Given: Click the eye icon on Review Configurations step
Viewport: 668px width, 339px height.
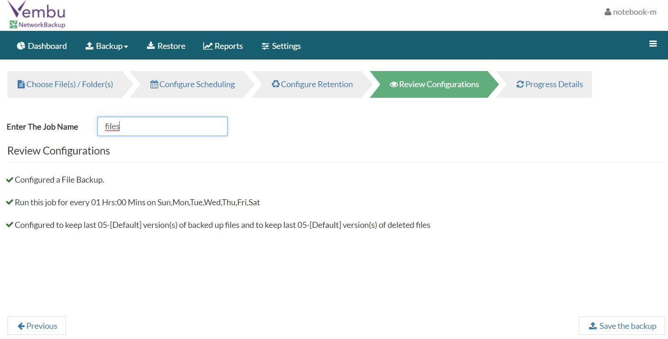Looking at the screenshot, I should 394,84.
